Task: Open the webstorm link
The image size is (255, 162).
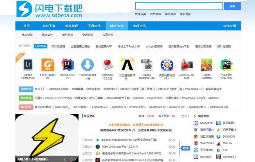Action: (x=138, y=98)
